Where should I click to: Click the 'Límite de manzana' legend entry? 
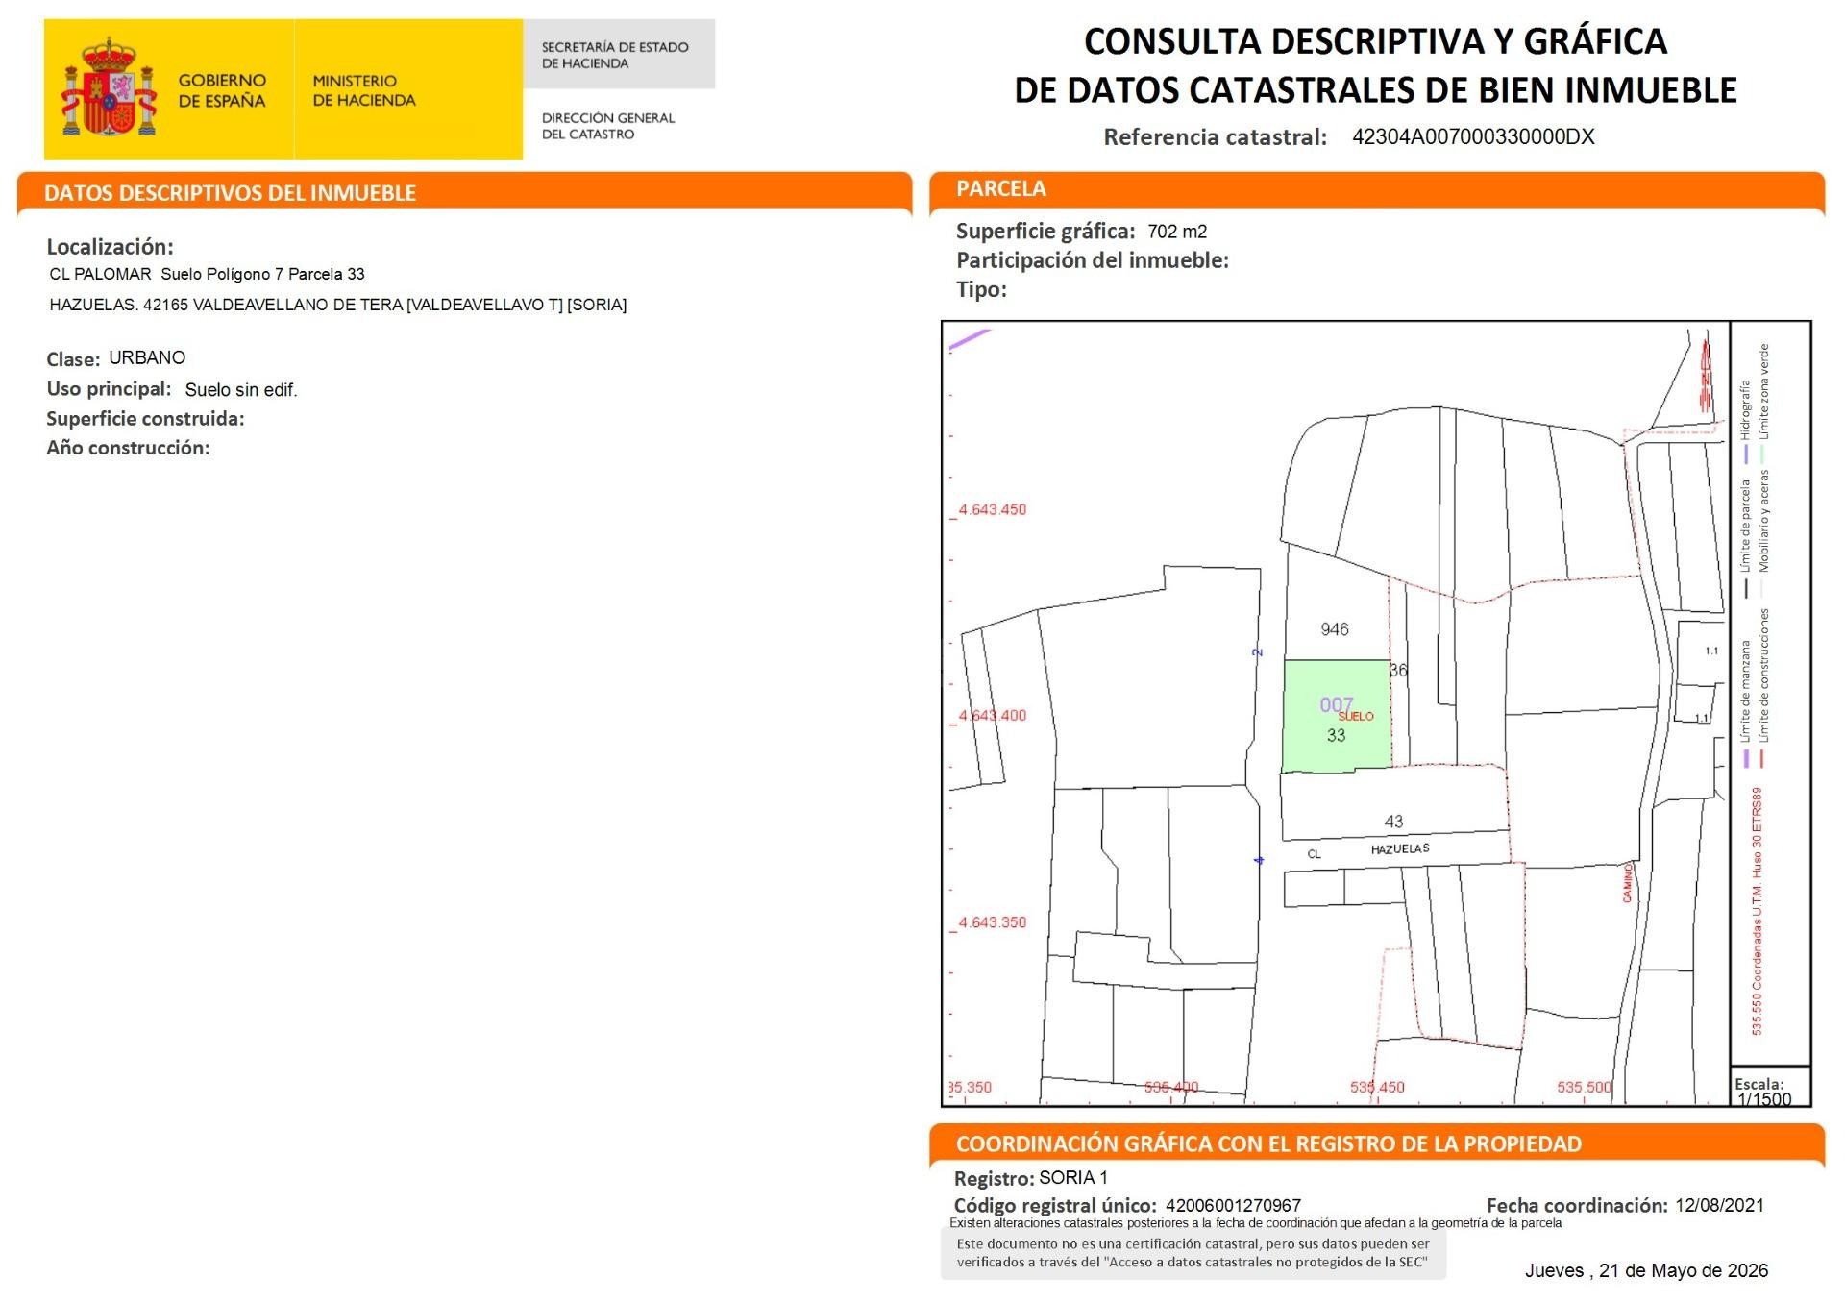click(1745, 704)
